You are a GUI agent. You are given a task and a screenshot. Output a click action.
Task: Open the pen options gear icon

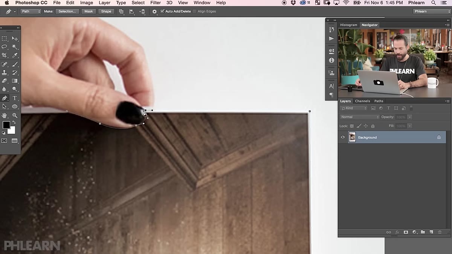point(154,11)
